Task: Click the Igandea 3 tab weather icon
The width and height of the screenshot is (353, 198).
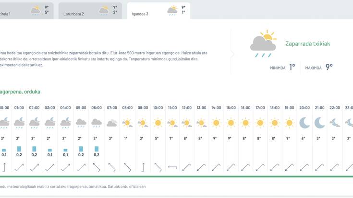Action: point(172,11)
